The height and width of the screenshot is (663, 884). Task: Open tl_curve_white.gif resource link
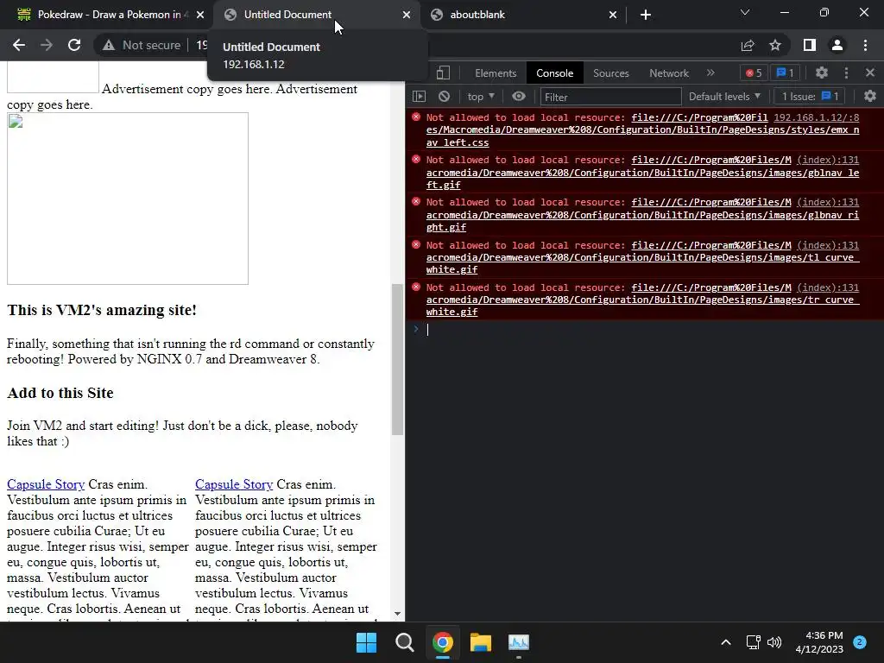[x=642, y=257]
